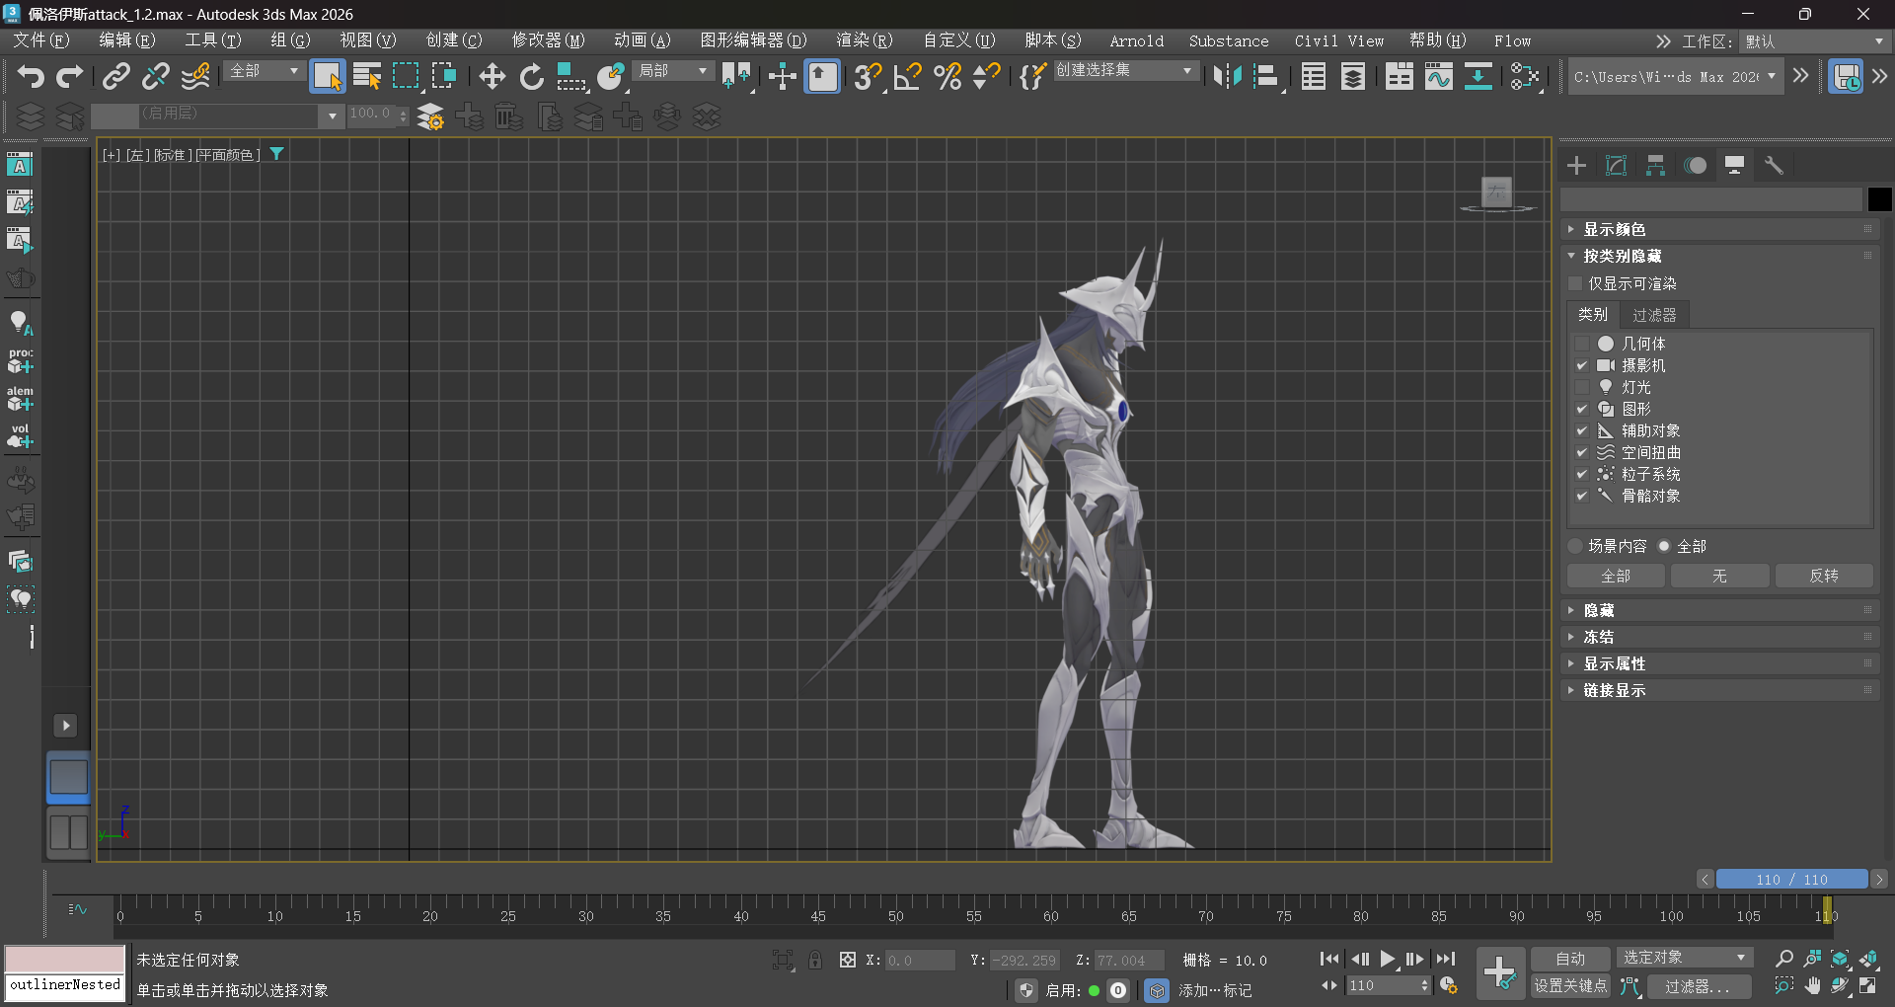This screenshot has width=1895, height=1007.
Task: Click the Zoom magnifier icon
Action: tap(1784, 959)
